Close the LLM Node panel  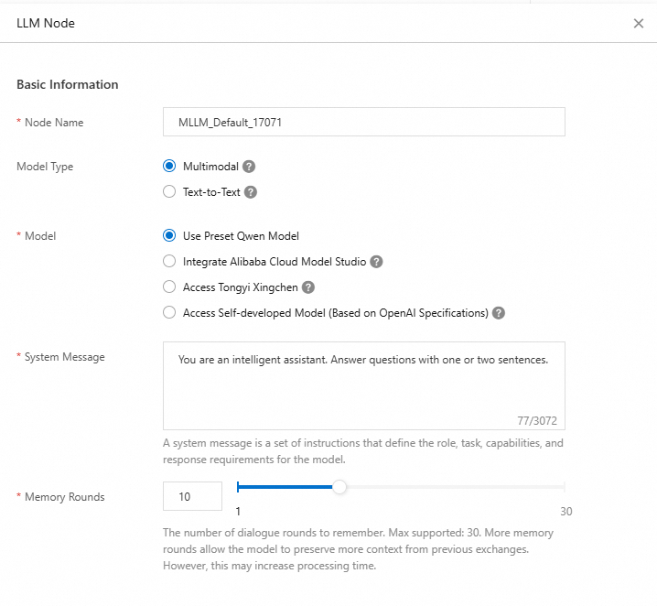coord(639,24)
